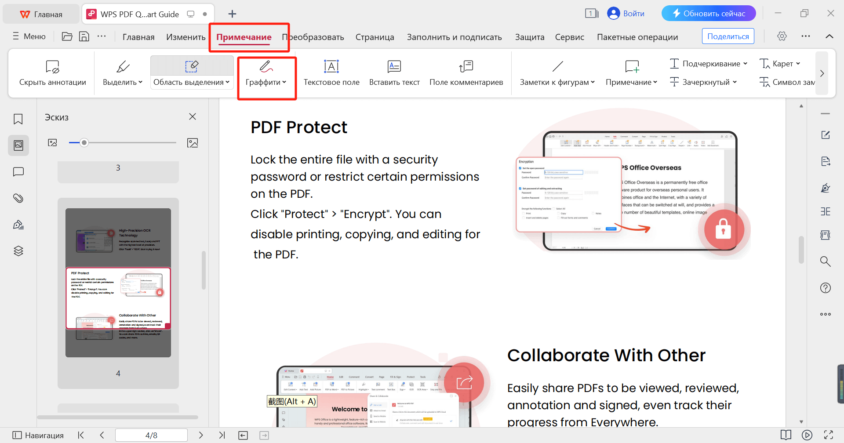The height and width of the screenshot is (443, 844).
Task: Select the "Текстовое поле" annotation tool
Action: (x=331, y=73)
